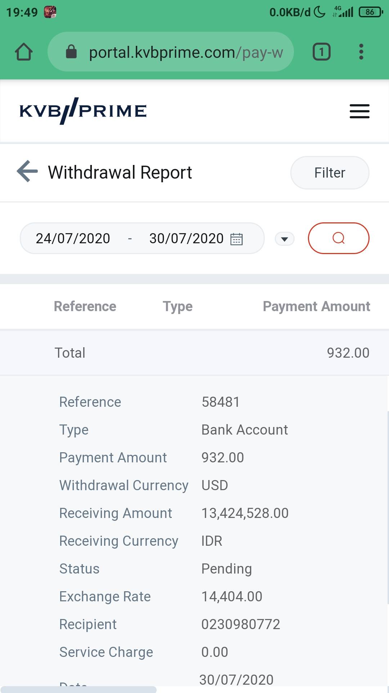The height and width of the screenshot is (693, 389).
Task: Tap the browser address bar URL
Action: point(186,53)
